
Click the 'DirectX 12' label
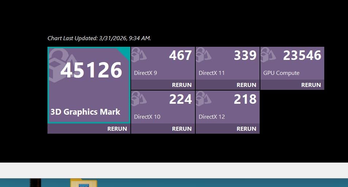(x=211, y=117)
